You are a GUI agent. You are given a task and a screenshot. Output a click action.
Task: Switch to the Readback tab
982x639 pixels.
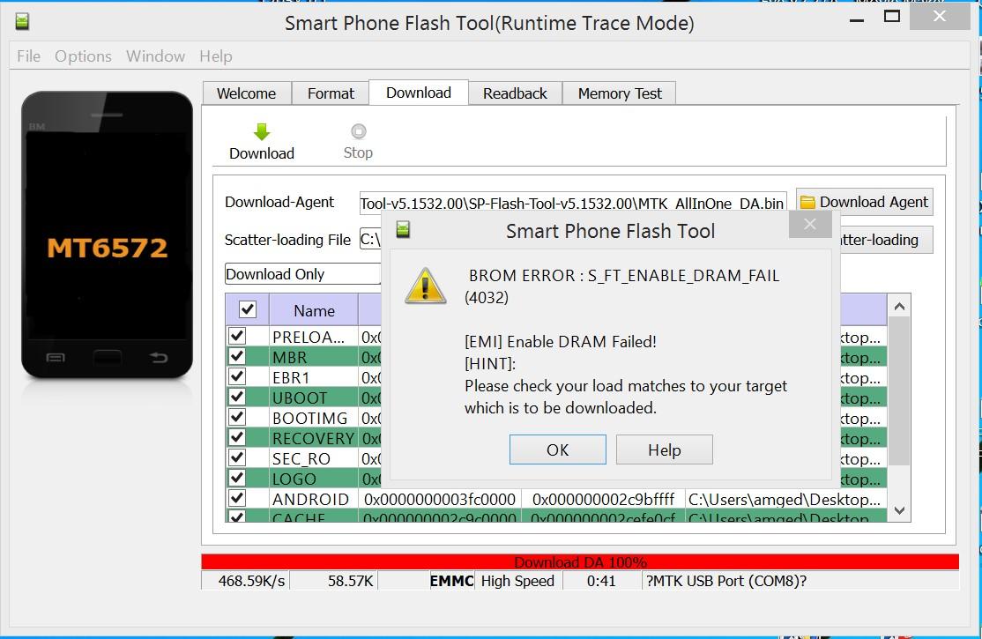515,93
